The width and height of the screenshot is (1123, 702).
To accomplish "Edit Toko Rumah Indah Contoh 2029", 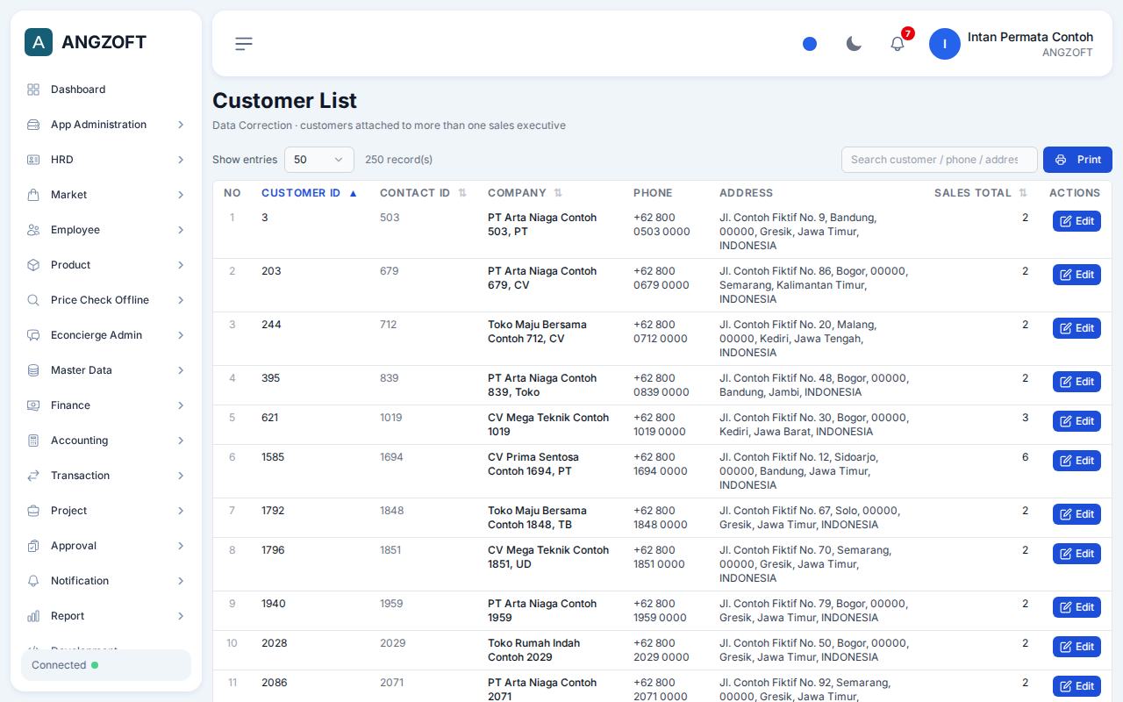I will 1077,647.
